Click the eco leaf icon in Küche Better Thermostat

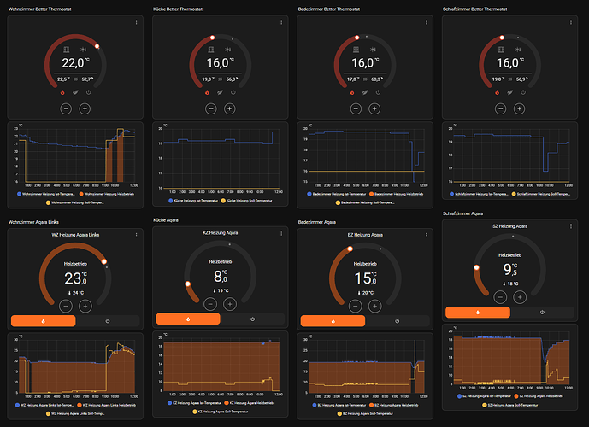pos(220,91)
